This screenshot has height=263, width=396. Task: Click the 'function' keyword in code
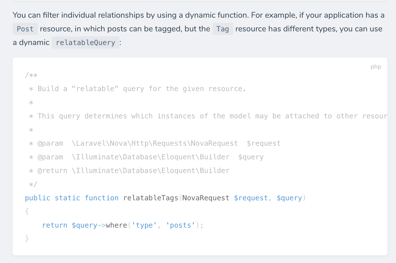tap(102, 198)
